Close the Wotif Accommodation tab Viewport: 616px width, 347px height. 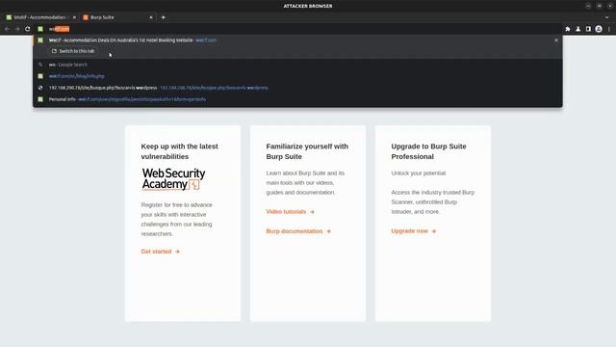click(x=74, y=17)
